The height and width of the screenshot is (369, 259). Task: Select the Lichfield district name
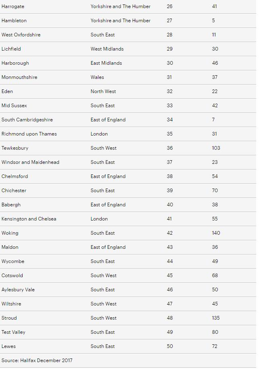[x=11, y=49]
